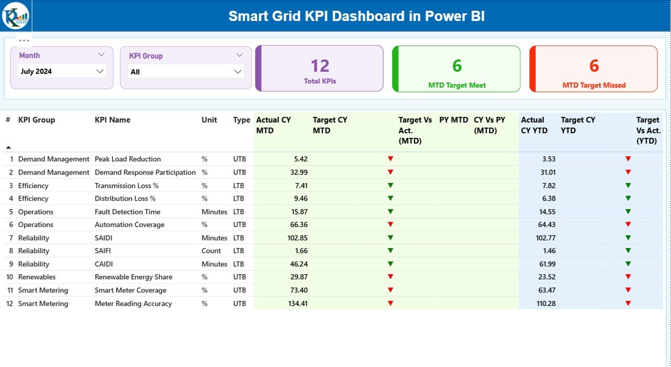
Task: Click green MTD indicator for Transmission Loss %
Action: [x=390, y=185]
